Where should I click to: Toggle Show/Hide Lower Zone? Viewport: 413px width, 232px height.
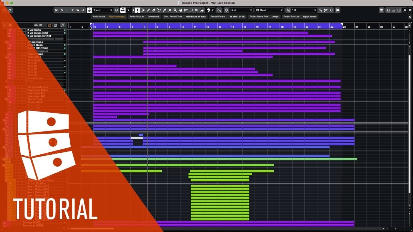pyautogui.click(x=394, y=10)
